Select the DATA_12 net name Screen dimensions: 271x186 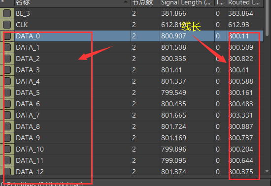tap(30, 172)
